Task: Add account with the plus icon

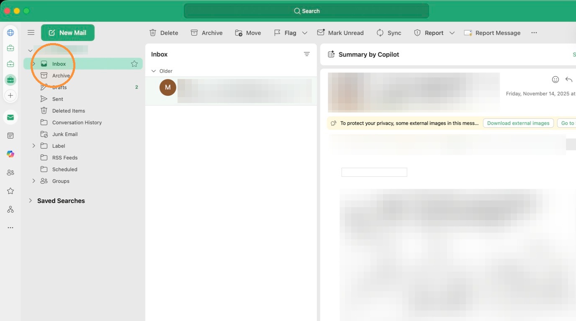Action: tap(10, 95)
